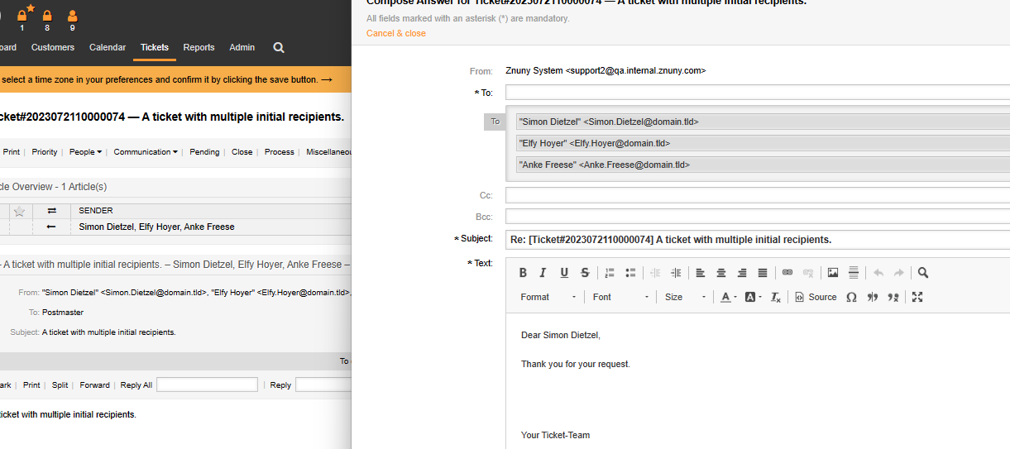Open the Size dropdown
This screenshot has width=1010, height=449.
click(x=685, y=297)
